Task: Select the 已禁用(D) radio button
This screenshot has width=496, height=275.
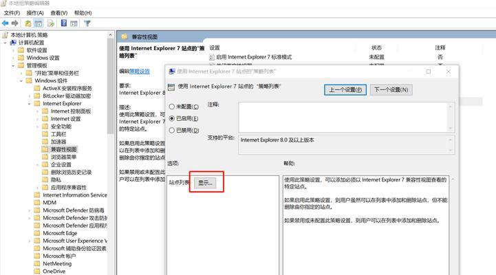Action: tap(172, 130)
